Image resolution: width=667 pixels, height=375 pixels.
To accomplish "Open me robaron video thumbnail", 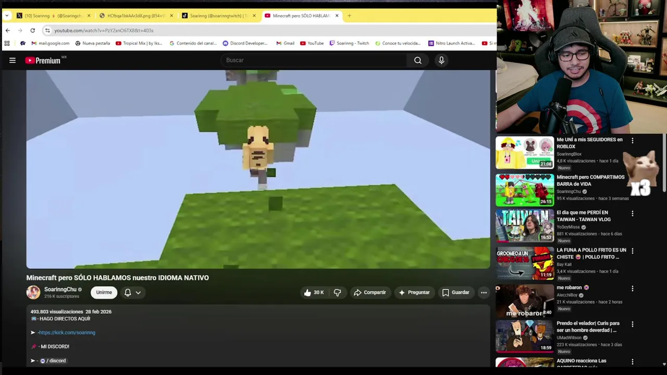I will point(525,301).
